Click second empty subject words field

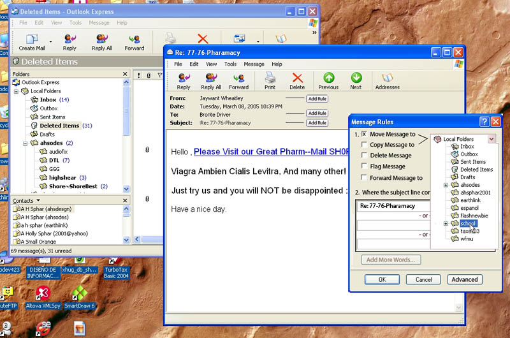coord(393,225)
